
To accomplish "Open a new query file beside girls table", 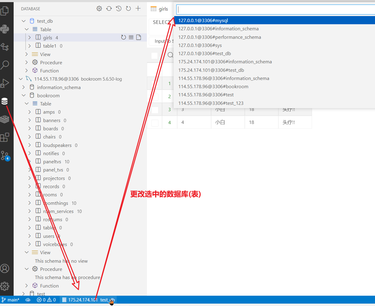I will pos(139,37).
